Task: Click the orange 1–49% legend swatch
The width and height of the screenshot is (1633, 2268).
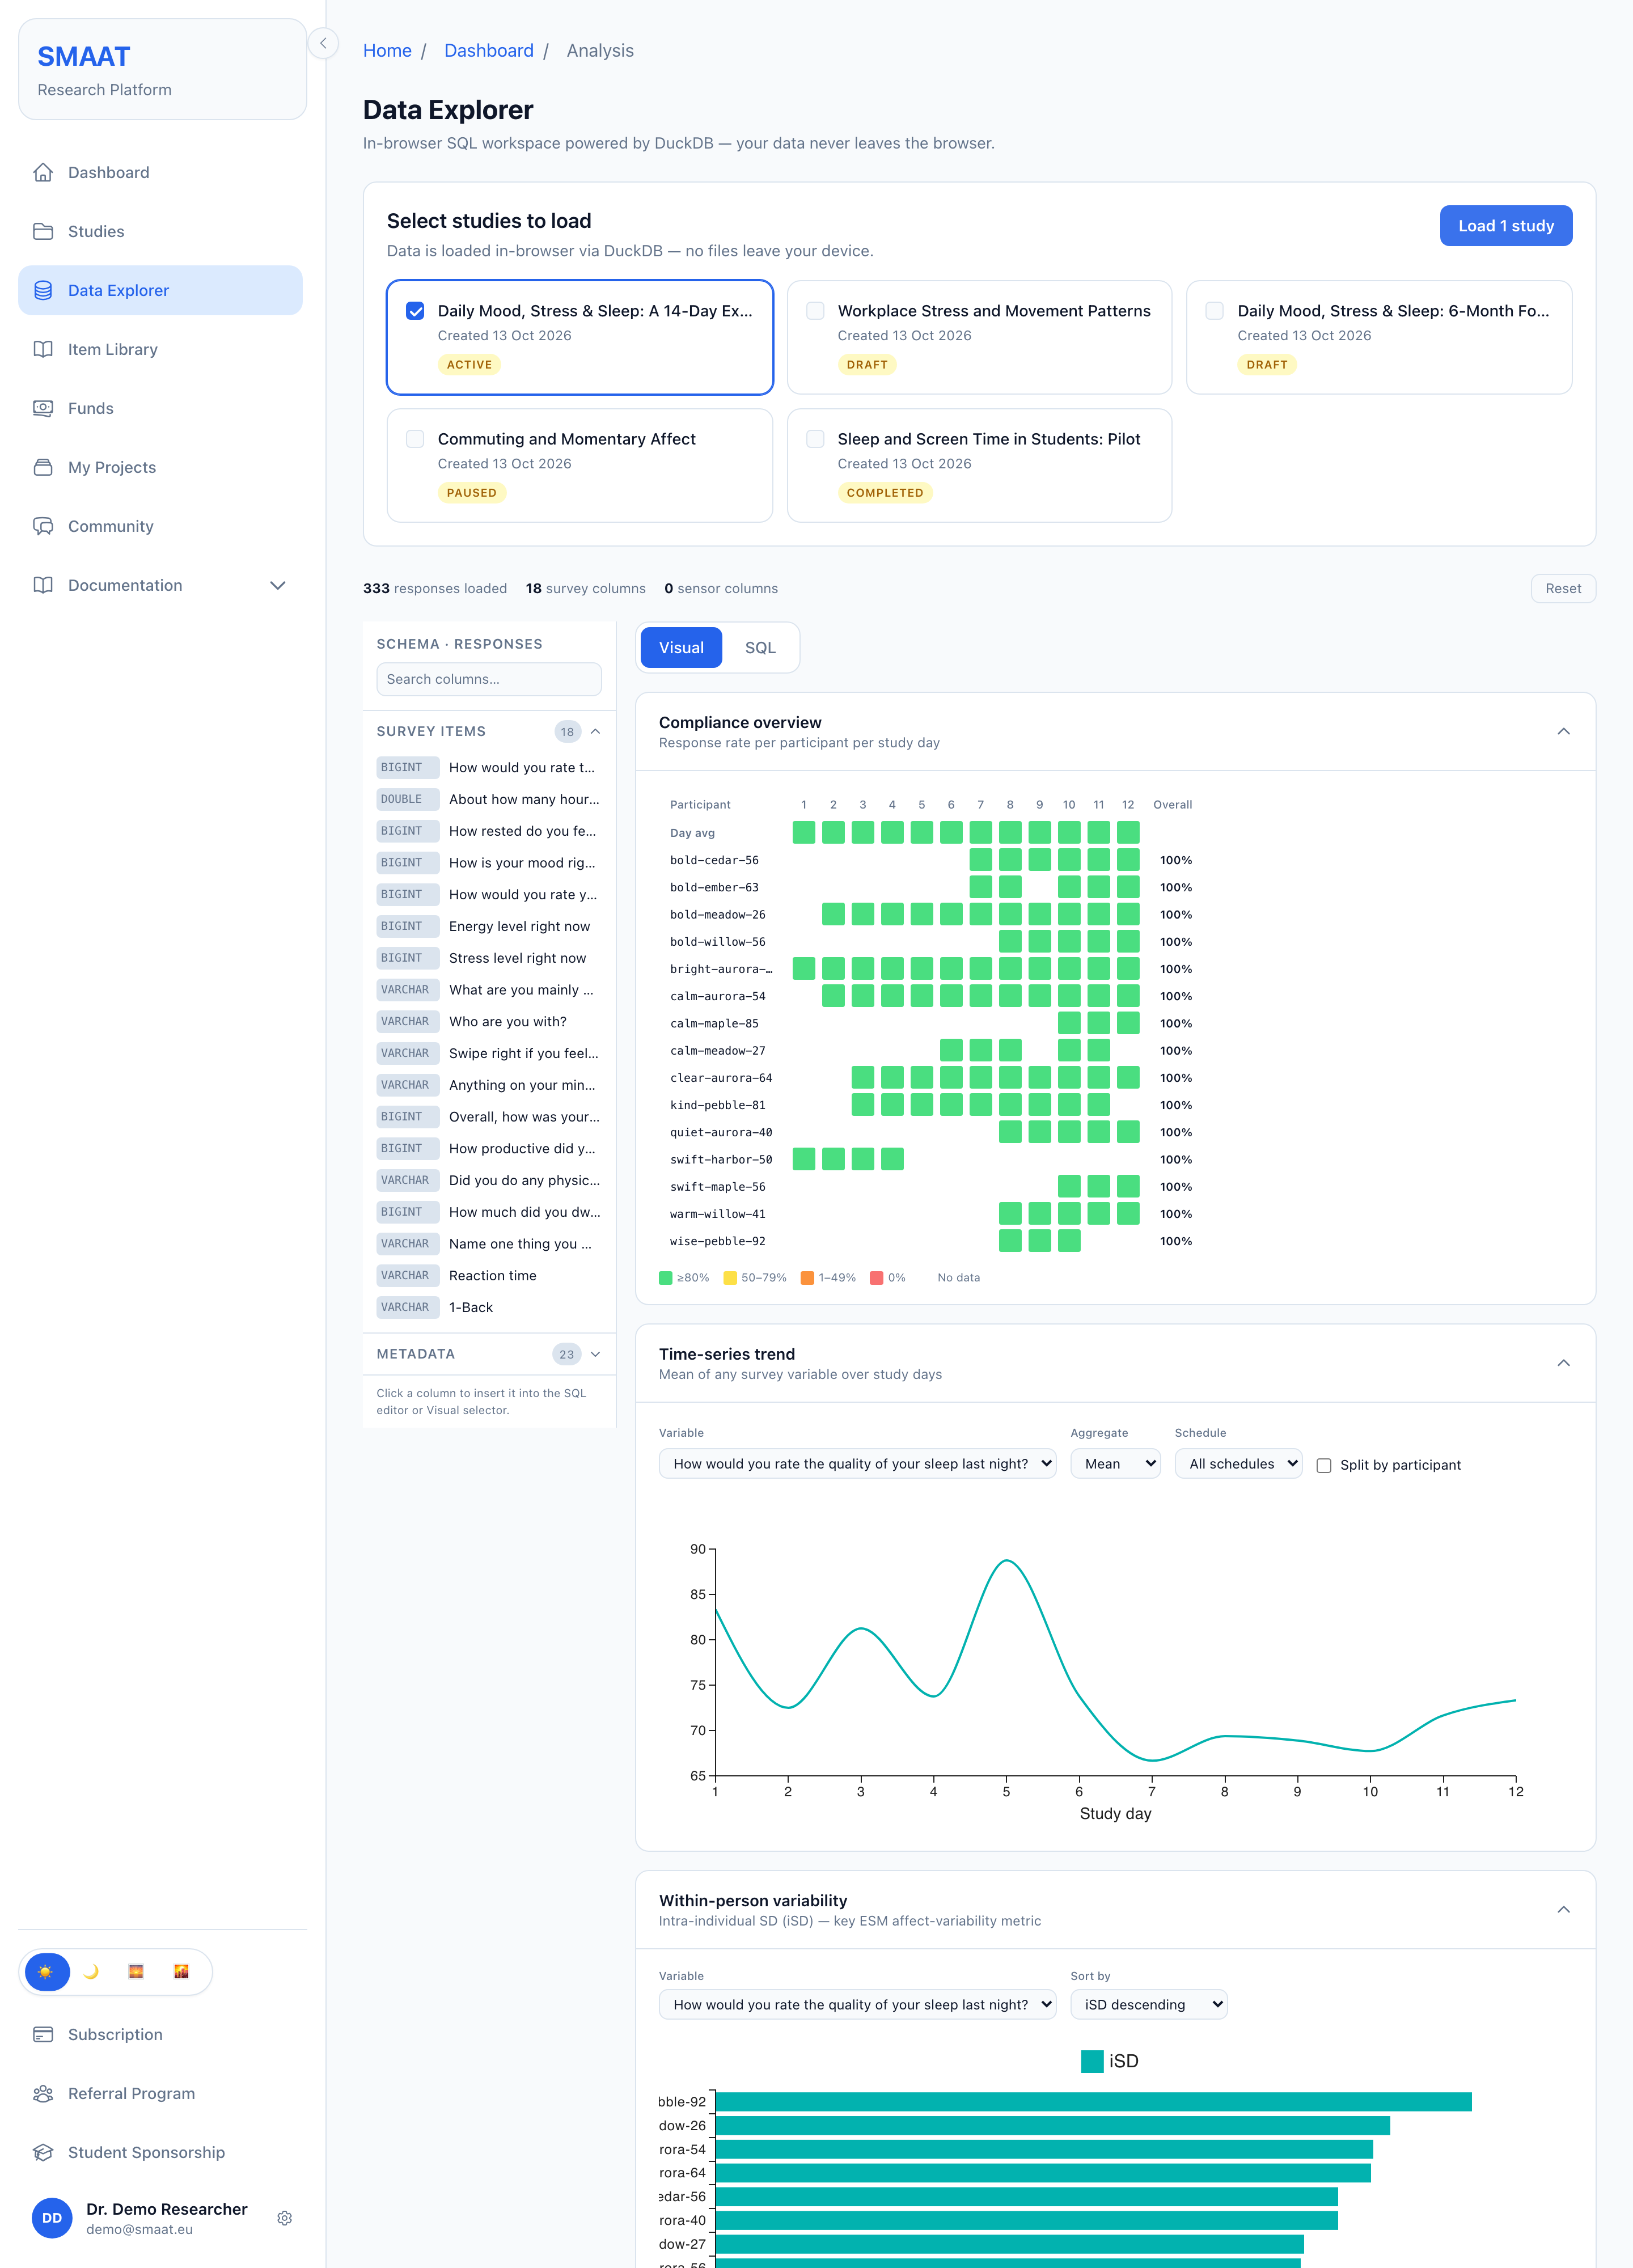Action: [807, 1277]
